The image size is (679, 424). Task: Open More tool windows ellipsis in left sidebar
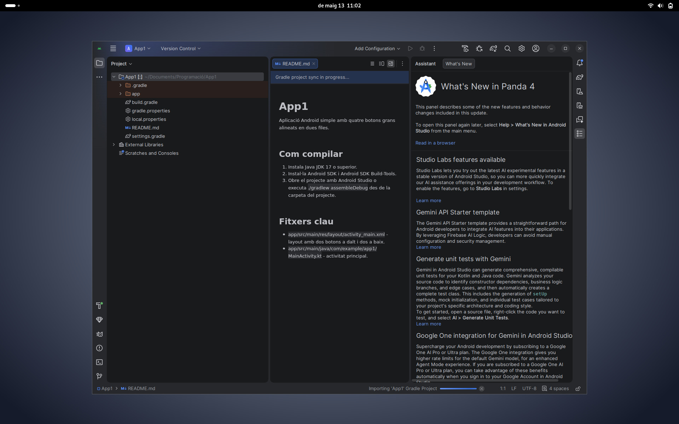[99, 77]
